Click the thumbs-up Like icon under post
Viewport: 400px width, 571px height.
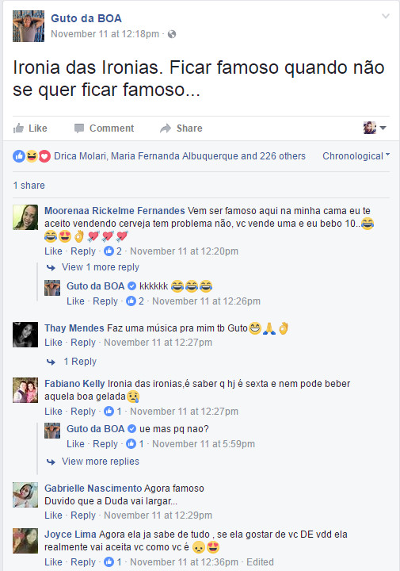click(x=18, y=128)
